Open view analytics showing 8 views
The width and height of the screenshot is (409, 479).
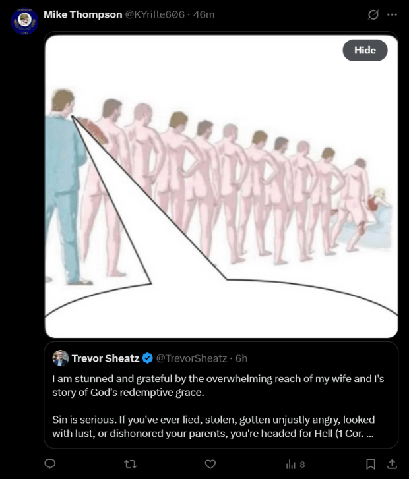coord(295,465)
